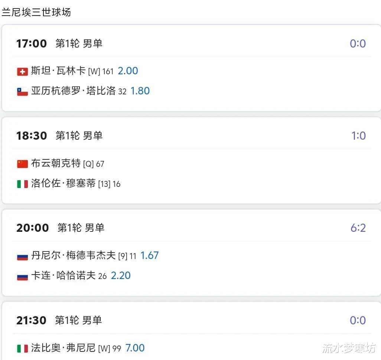Image resolution: width=381 pixels, height=360 pixels.
Task: Click the Chinese flag beside 布云朝克特
Action: 22,164
